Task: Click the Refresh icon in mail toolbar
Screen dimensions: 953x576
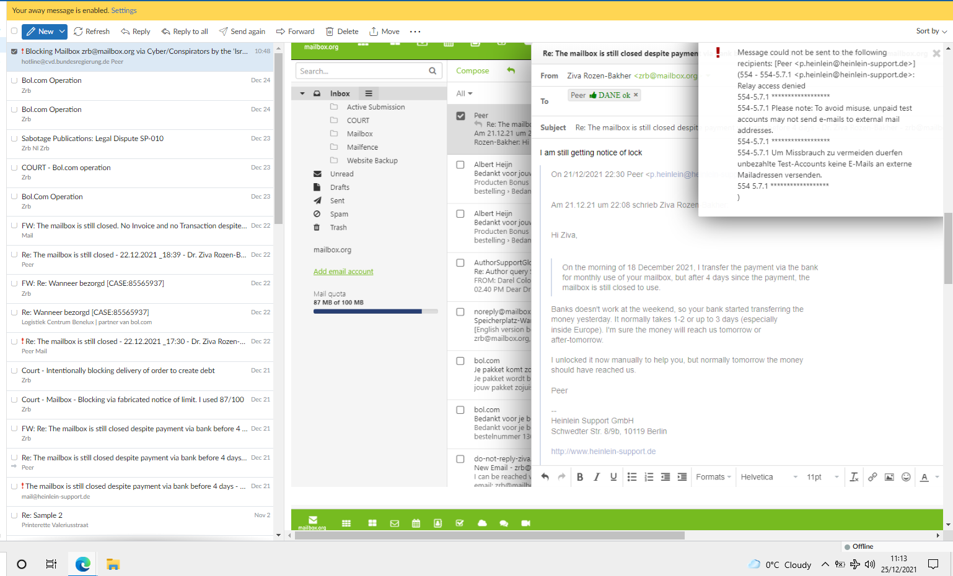Action: [x=78, y=32]
